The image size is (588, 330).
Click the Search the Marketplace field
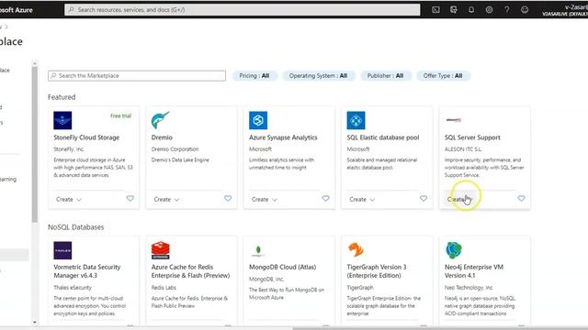(137, 75)
